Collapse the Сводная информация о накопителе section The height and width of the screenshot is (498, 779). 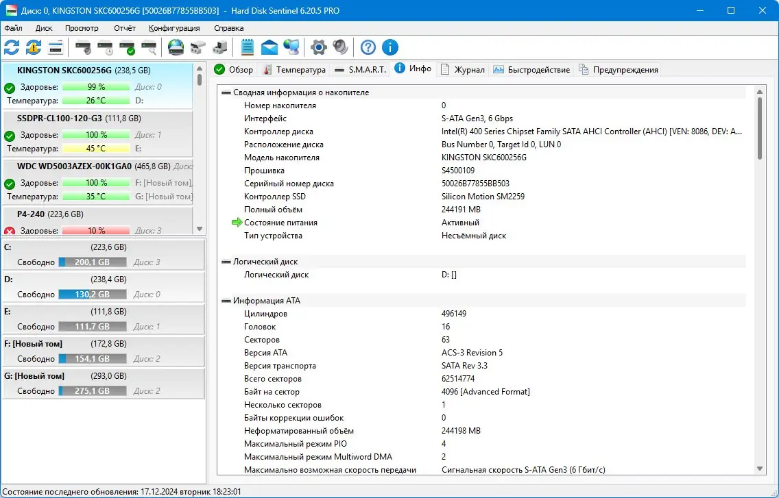pos(226,92)
